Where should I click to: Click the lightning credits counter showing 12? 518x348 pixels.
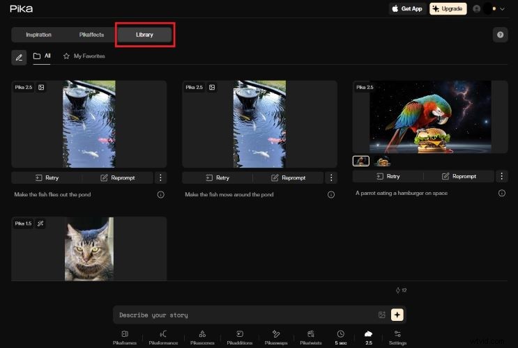[x=401, y=290]
